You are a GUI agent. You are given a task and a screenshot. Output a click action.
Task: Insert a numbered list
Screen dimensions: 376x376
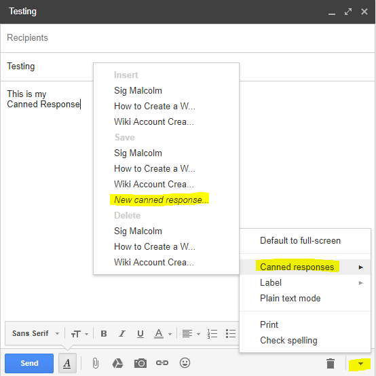pyautogui.click(x=212, y=333)
